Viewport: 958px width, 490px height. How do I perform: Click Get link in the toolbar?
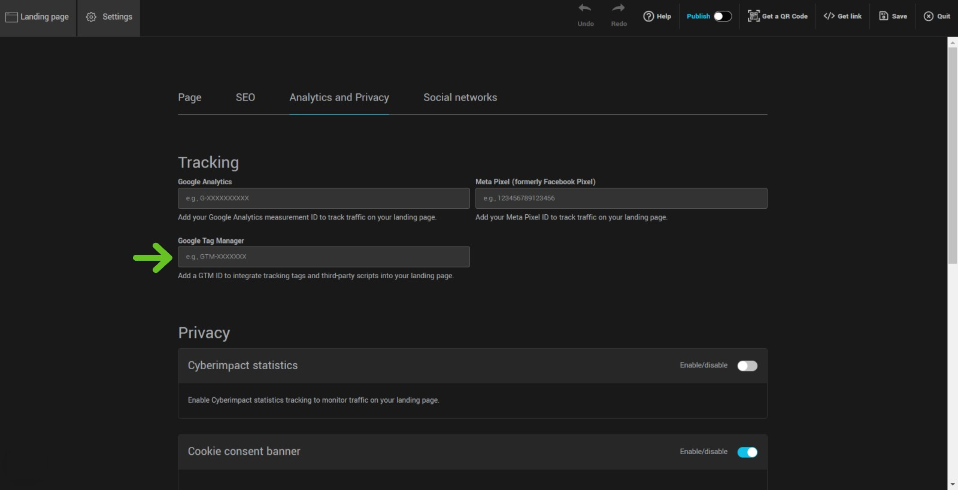point(842,16)
